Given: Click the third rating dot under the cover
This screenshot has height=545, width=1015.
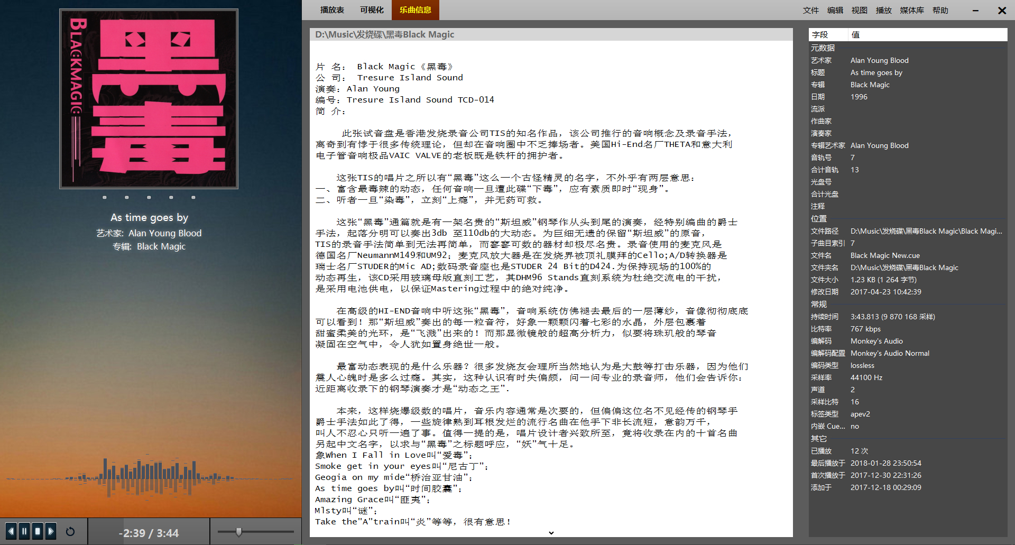Looking at the screenshot, I should [149, 197].
